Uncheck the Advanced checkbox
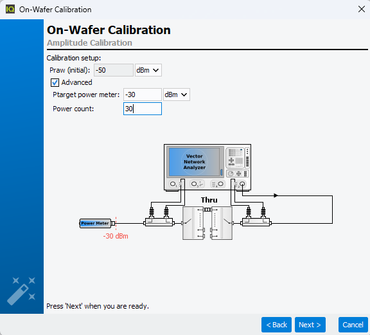The image size is (370, 335). tap(55, 83)
